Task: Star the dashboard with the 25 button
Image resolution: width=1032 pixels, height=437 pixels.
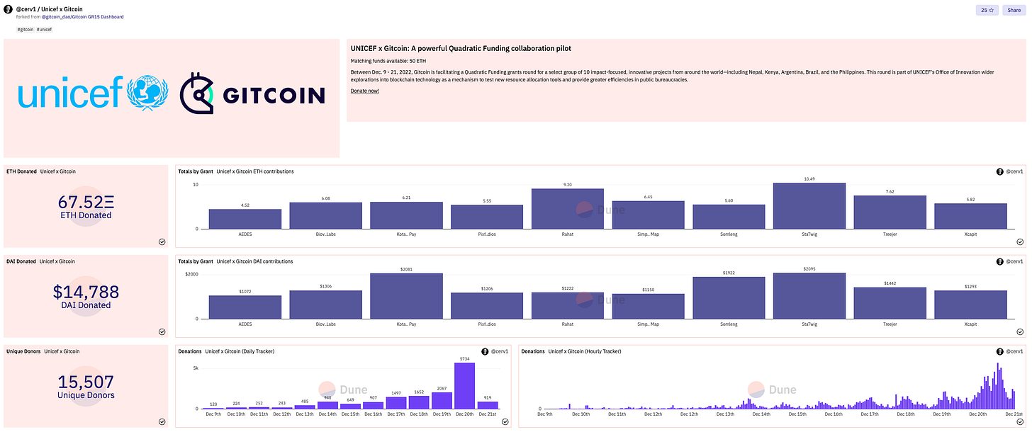Action: [986, 10]
